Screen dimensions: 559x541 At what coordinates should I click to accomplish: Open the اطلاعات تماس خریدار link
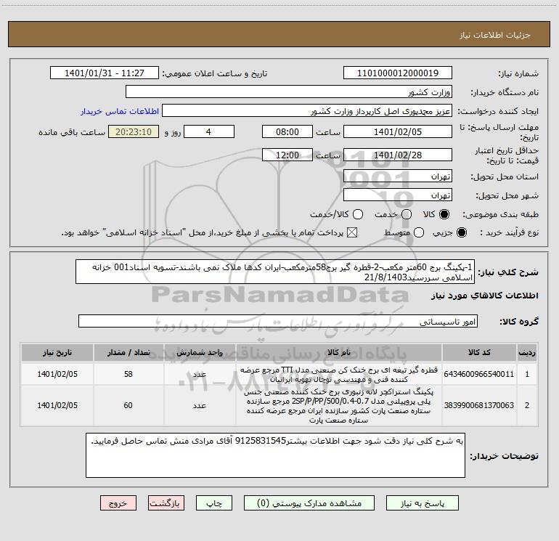point(120,111)
